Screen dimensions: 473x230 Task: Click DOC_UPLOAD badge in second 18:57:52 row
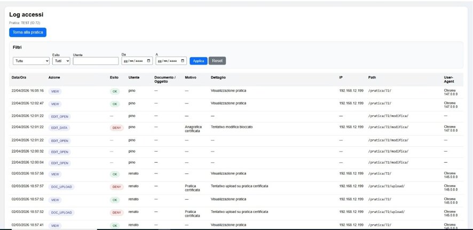coord(61,212)
